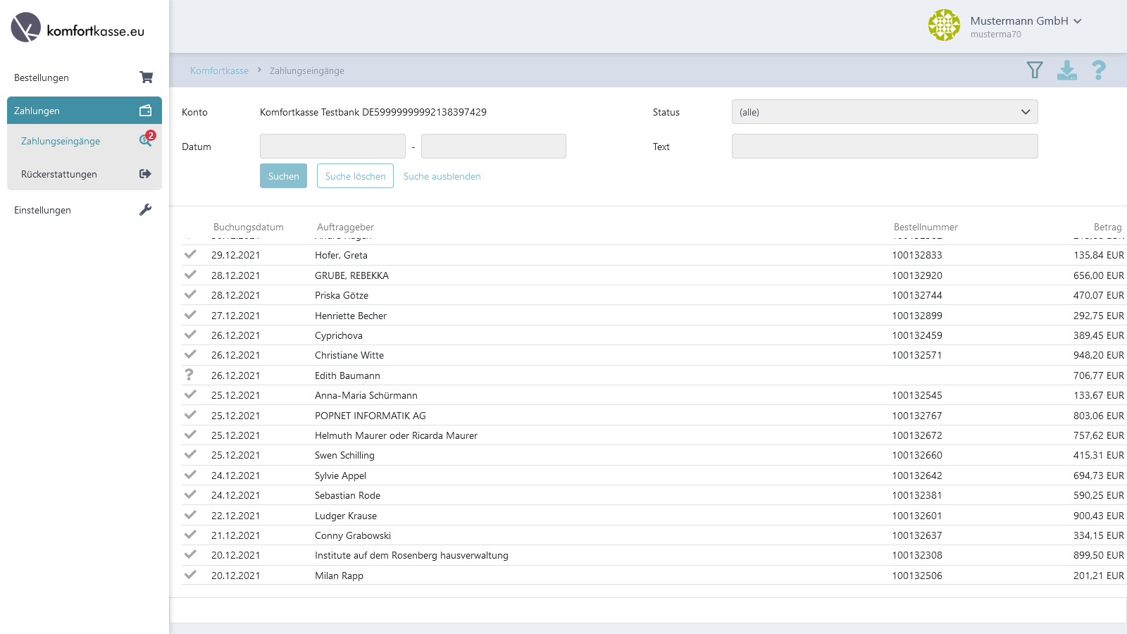Click checkmark status for Cyprichova
Viewport: 1127px width, 634px height.
click(x=190, y=335)
